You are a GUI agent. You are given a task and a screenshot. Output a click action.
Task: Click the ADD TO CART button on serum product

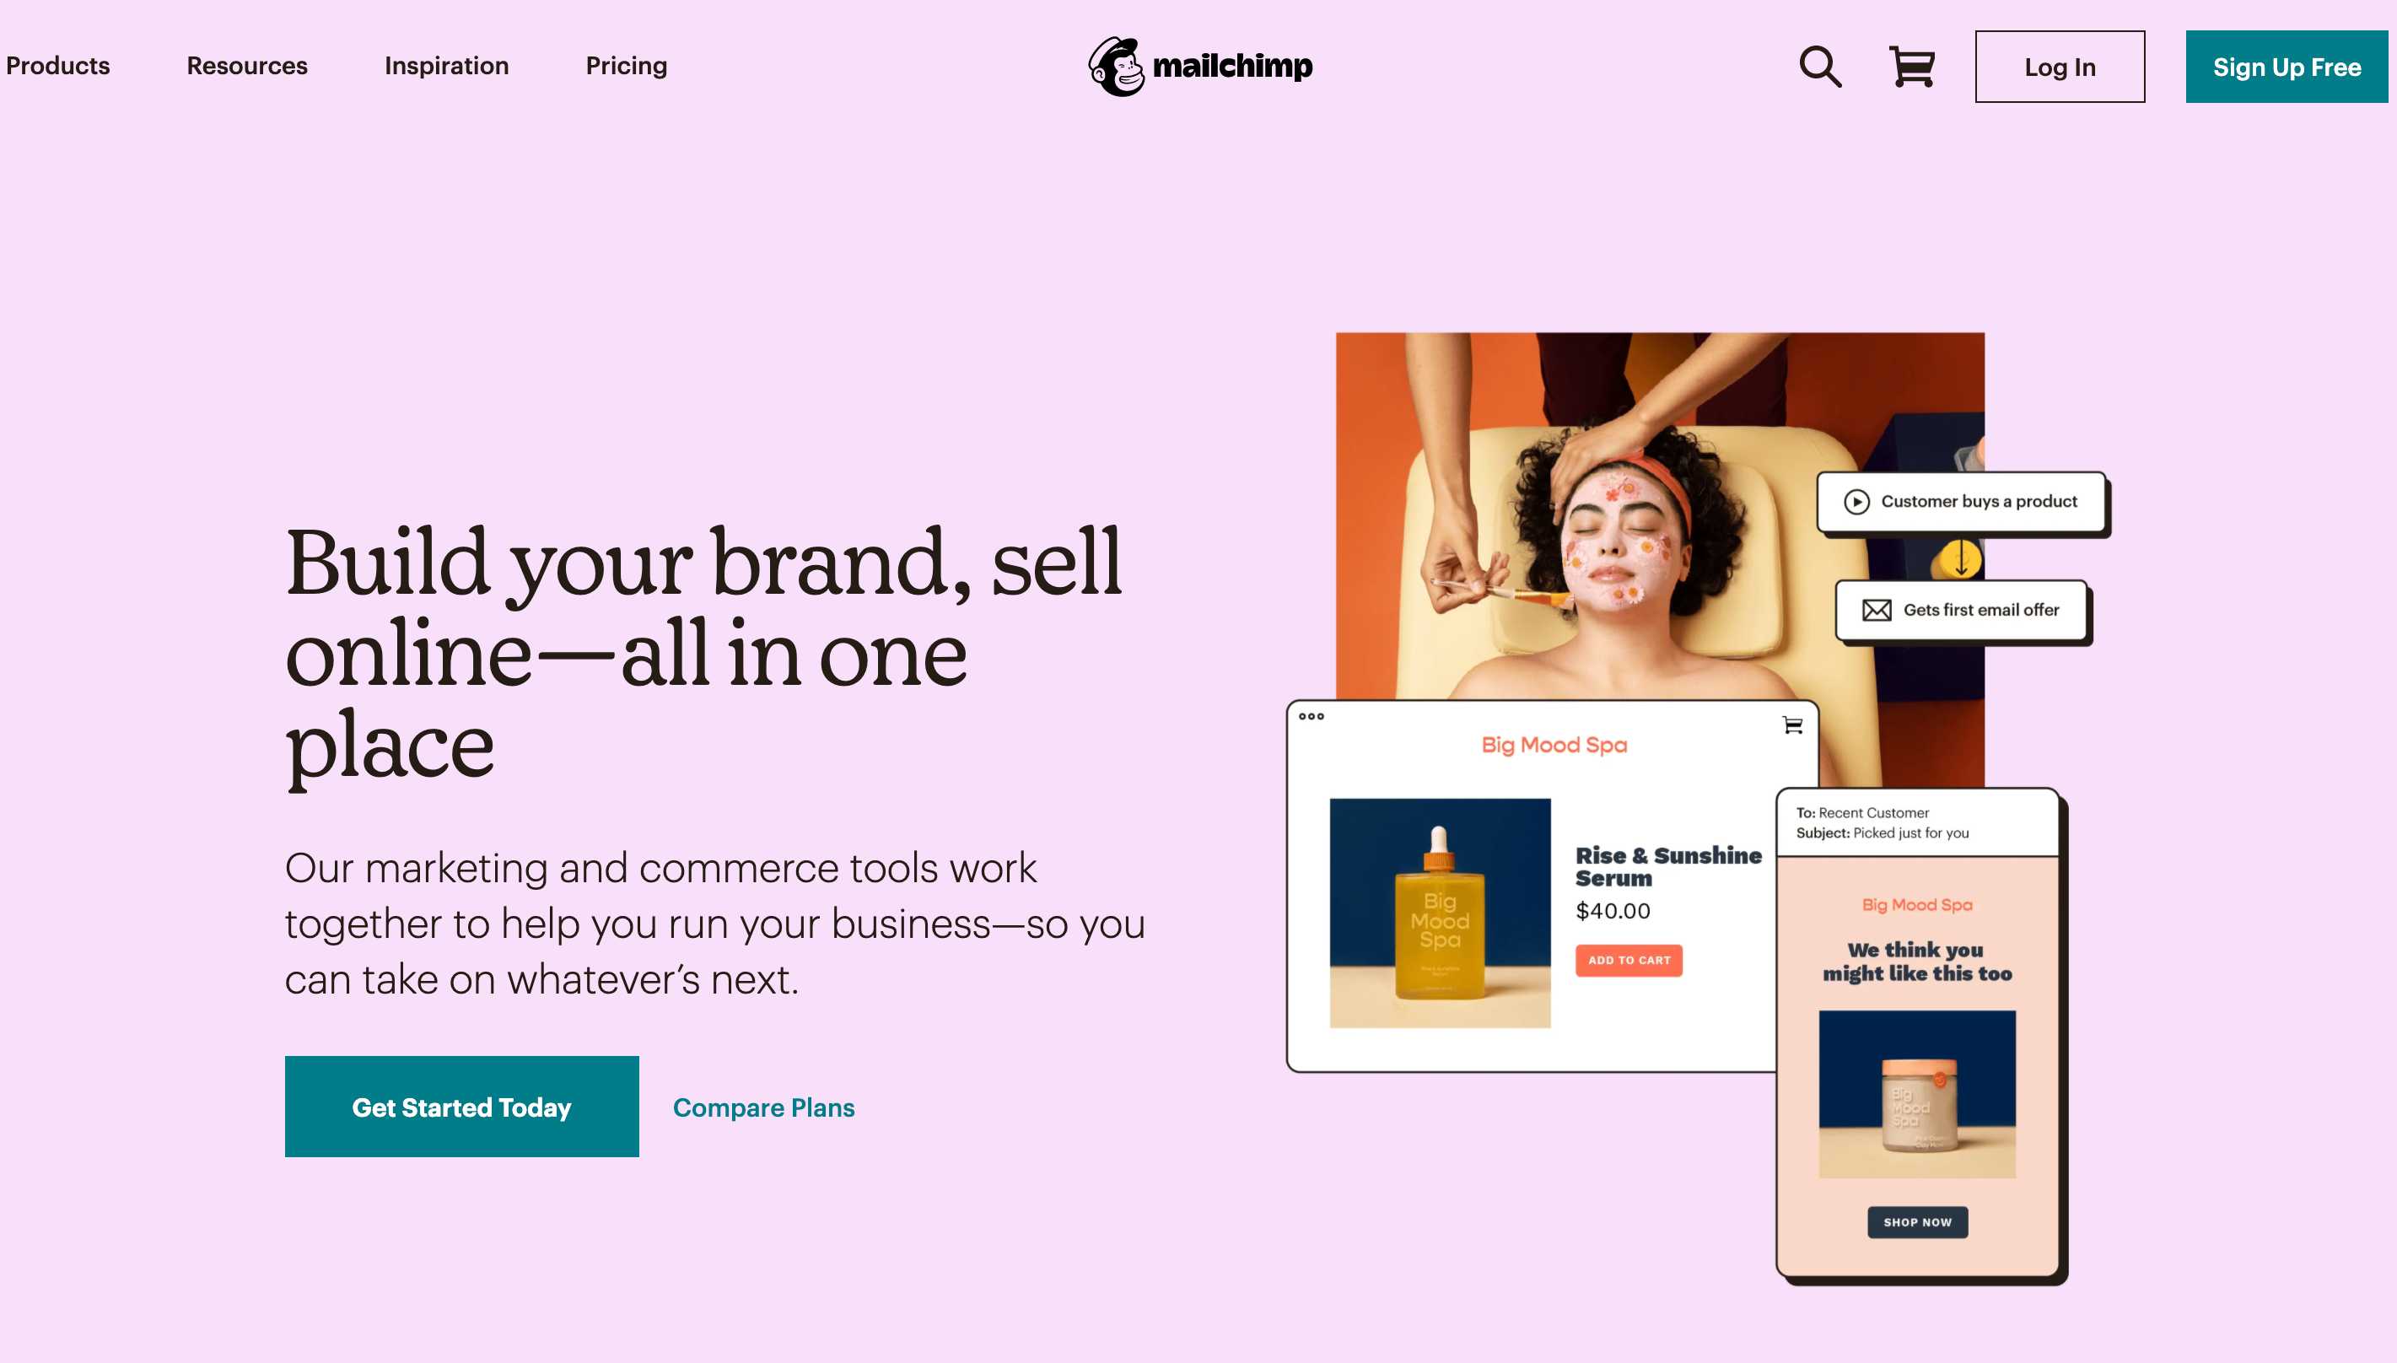(x=1628, y=960)
